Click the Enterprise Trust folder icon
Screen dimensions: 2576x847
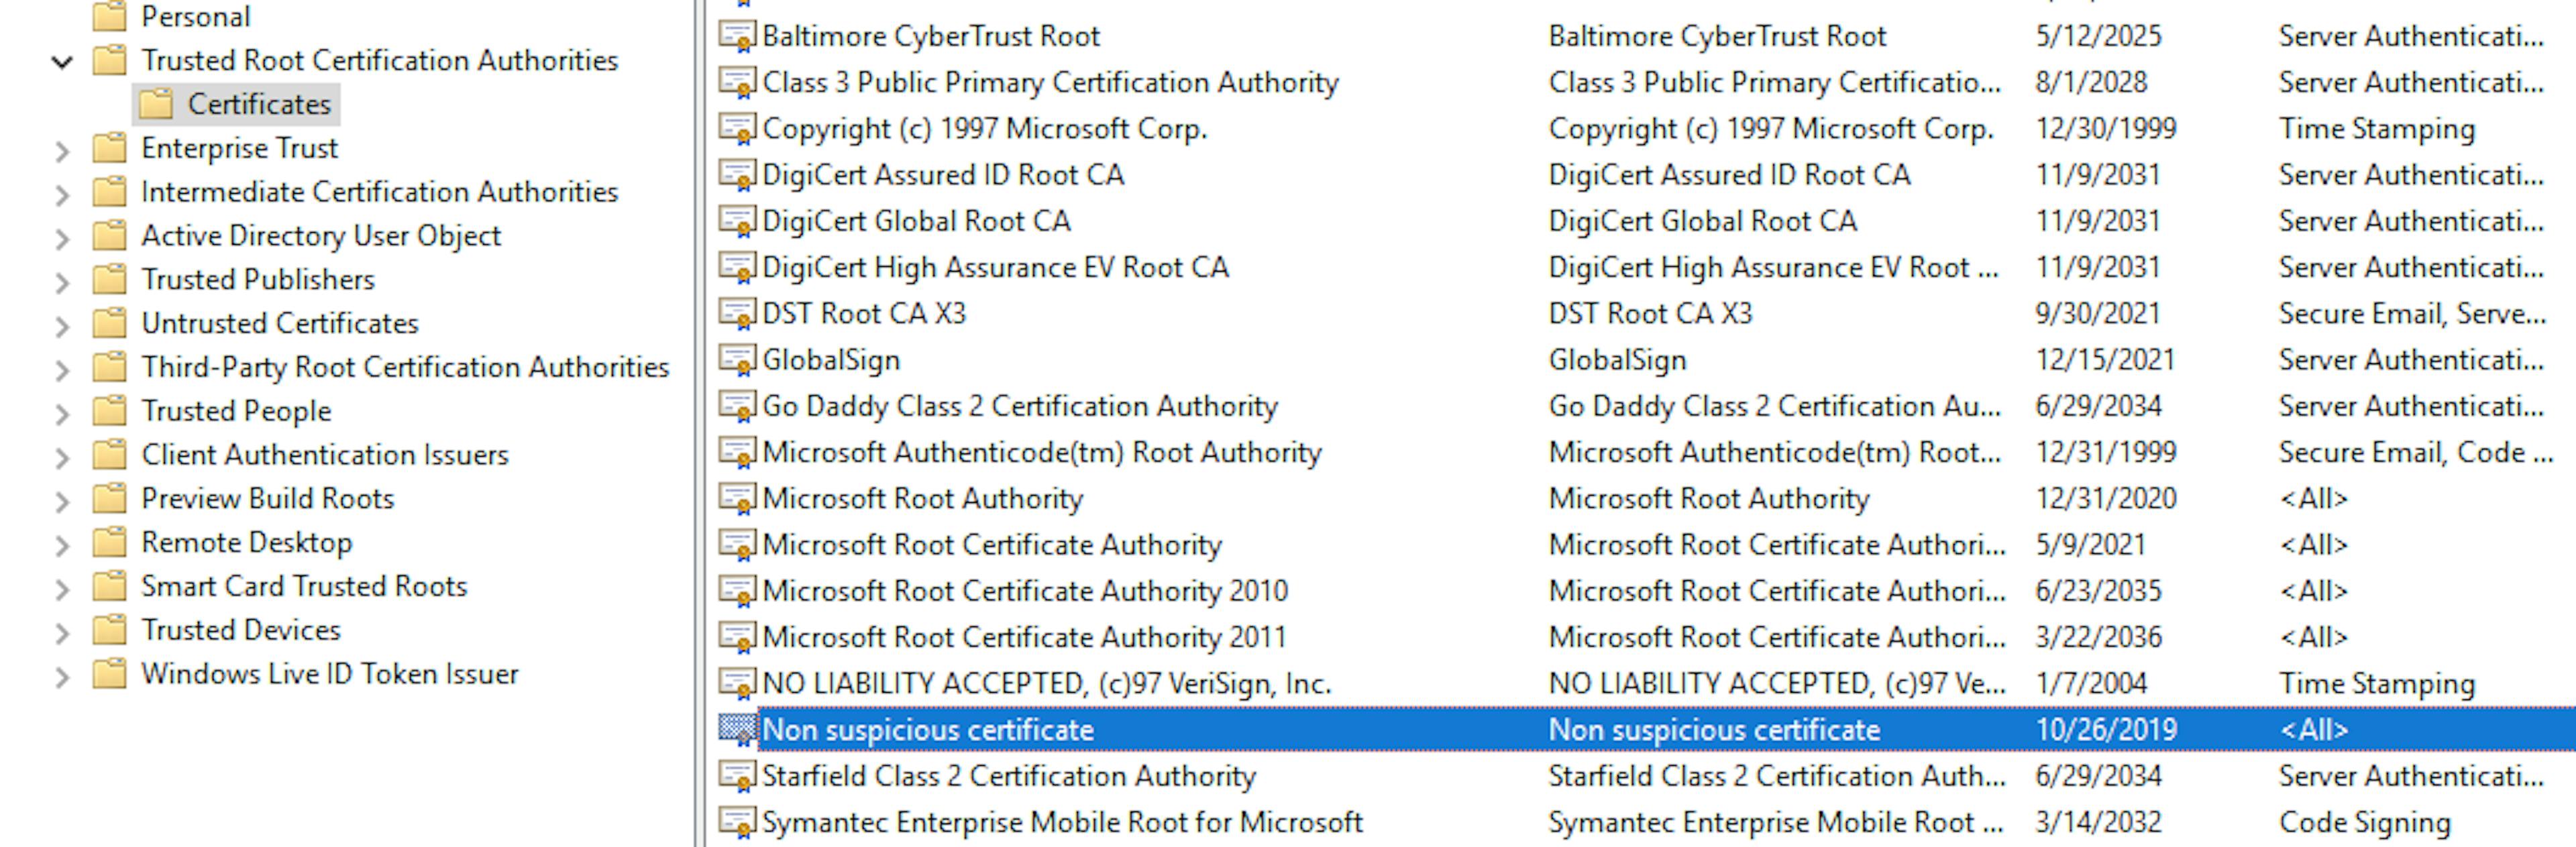point(110,148)
